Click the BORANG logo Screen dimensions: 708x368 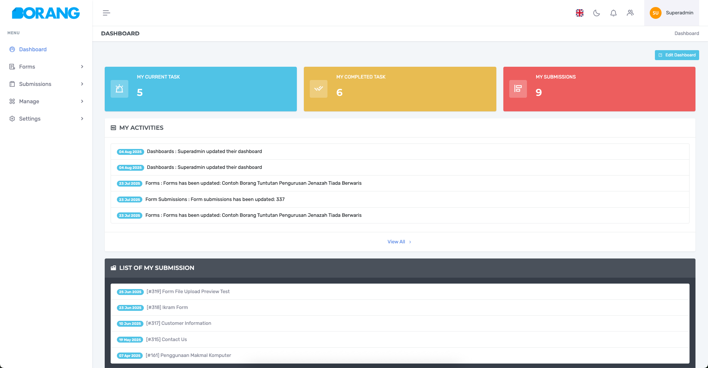tap(46, 13)
